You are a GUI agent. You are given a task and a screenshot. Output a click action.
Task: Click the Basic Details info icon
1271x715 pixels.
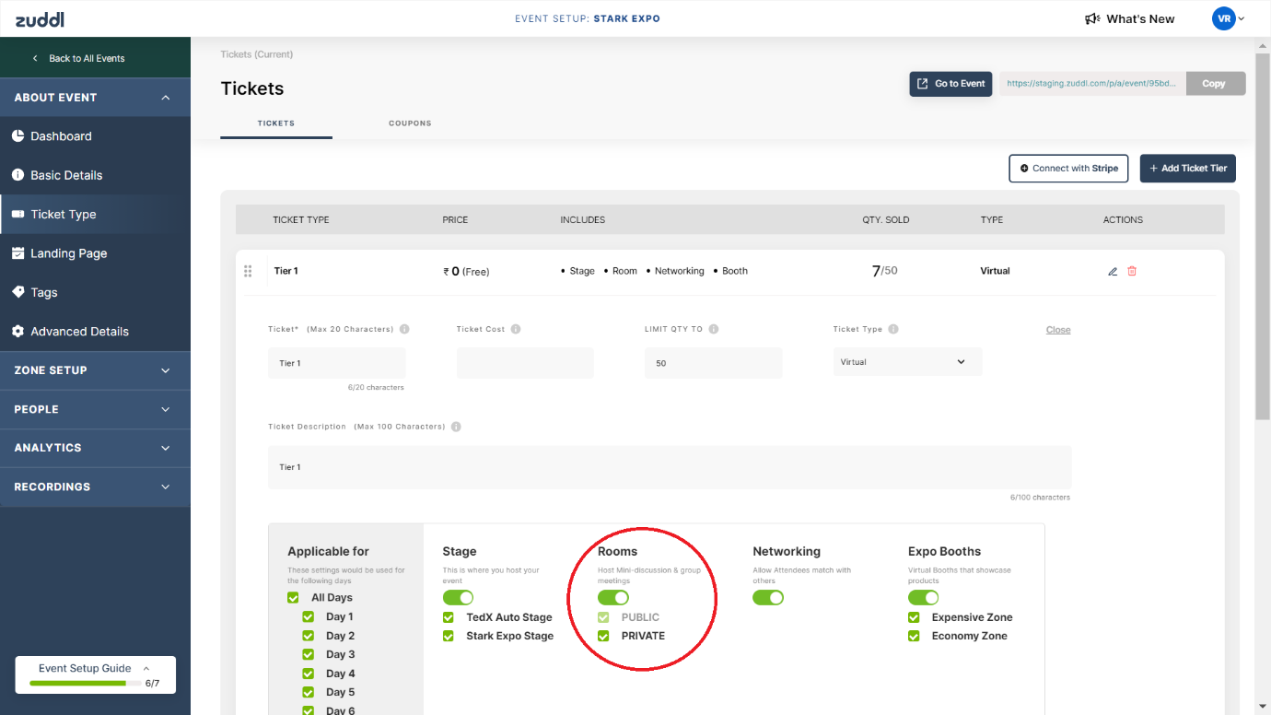[17, 175]
